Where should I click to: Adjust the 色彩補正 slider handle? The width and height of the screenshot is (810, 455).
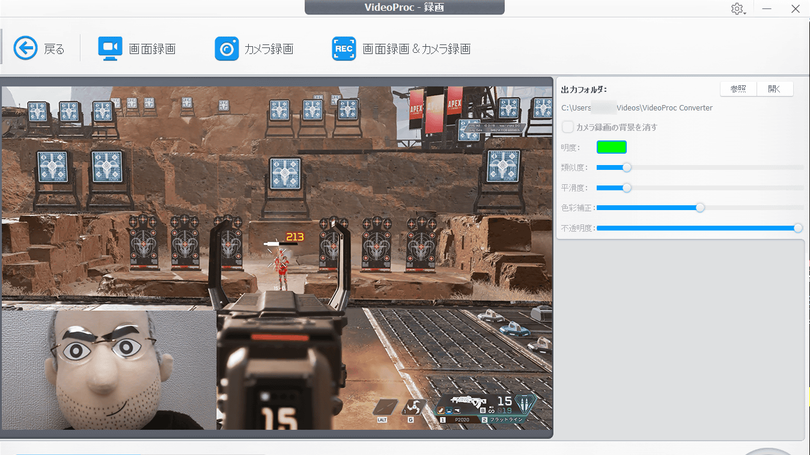(x=700, y=208)
